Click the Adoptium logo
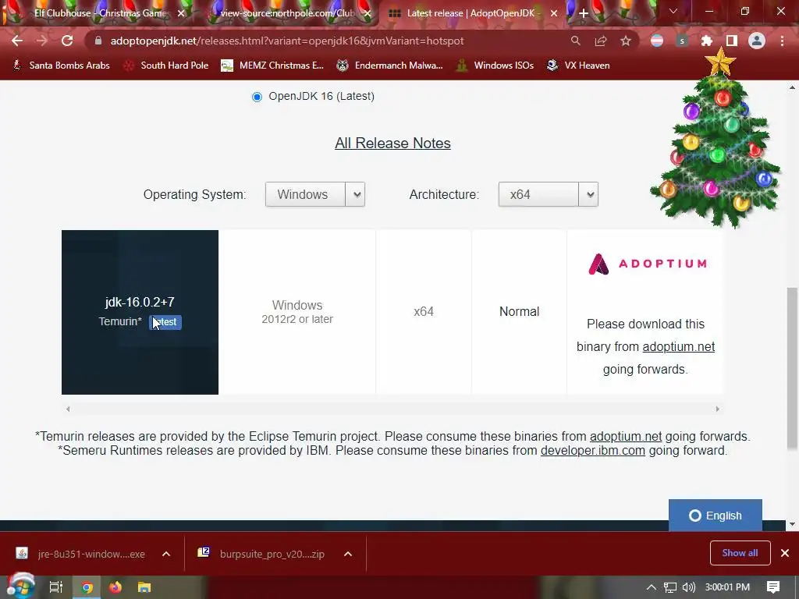Screen dimensions: 799x599 coord(648,264)
